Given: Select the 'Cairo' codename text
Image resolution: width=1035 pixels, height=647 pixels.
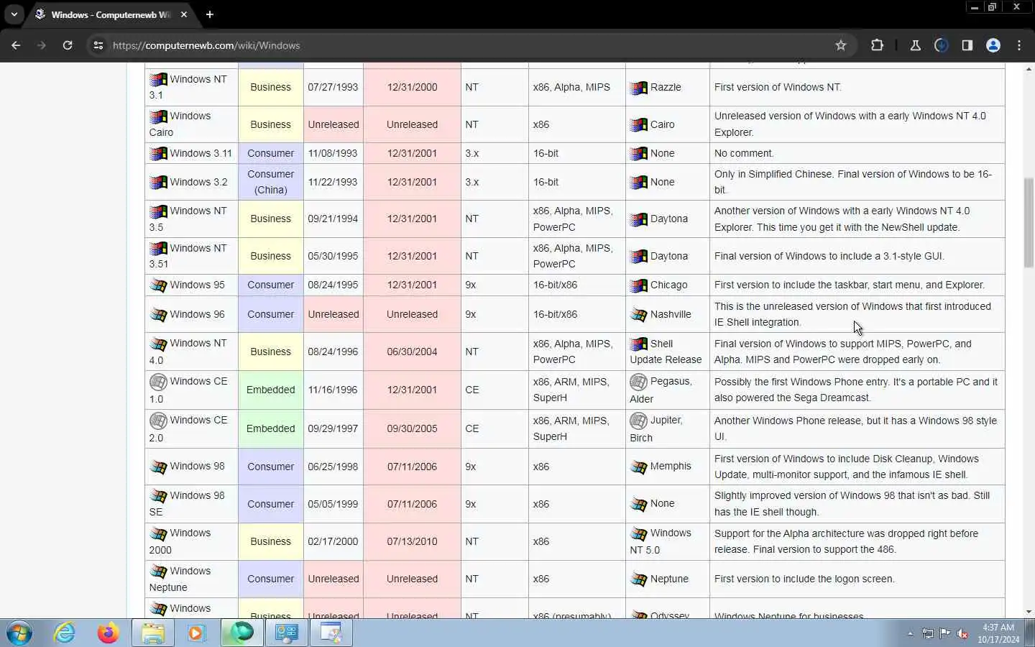Looking at the screenshot, I should click(x=663, y=124).
